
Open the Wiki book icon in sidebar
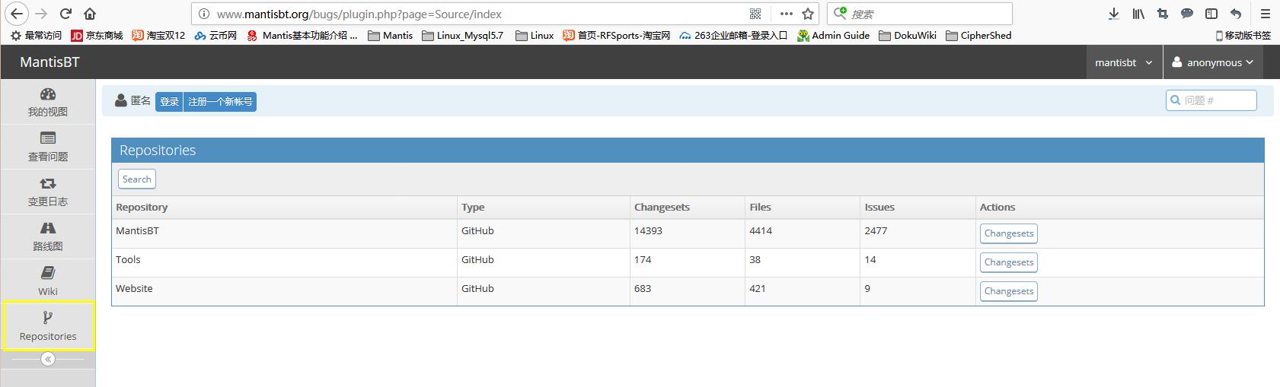[48, 273]
